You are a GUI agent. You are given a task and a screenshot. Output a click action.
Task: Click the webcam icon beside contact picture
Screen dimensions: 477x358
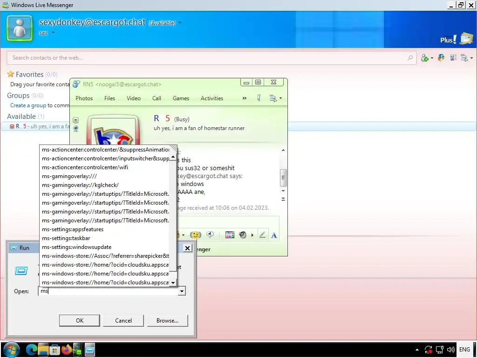coord(76,129)
